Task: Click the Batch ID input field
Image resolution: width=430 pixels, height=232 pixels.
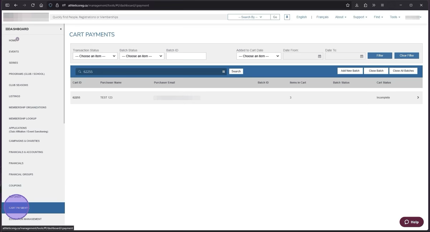Action: 186,56
